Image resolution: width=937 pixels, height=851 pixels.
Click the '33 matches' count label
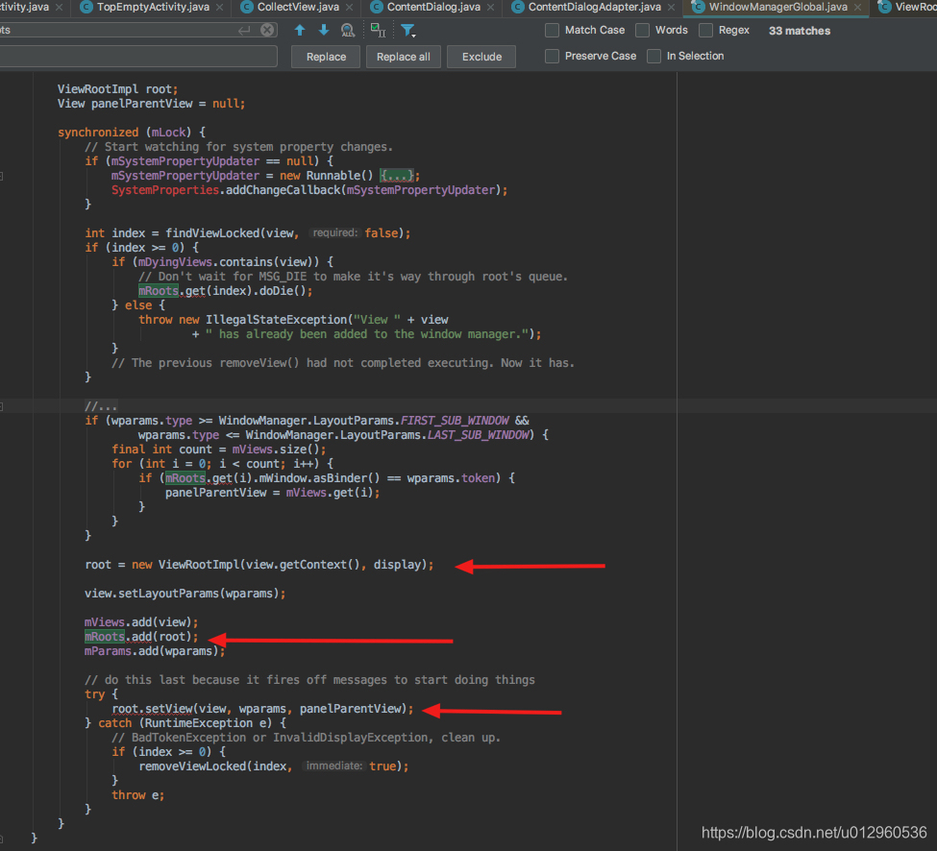799,31
